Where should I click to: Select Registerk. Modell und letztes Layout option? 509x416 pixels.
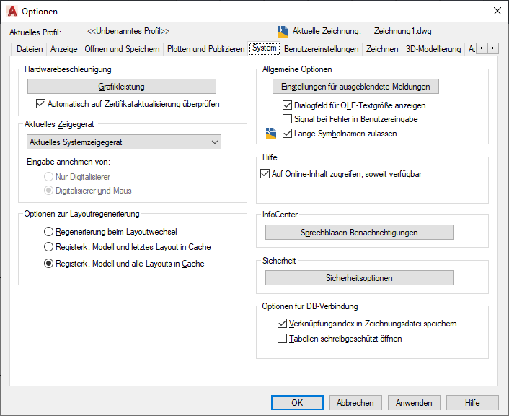[49, 247]
